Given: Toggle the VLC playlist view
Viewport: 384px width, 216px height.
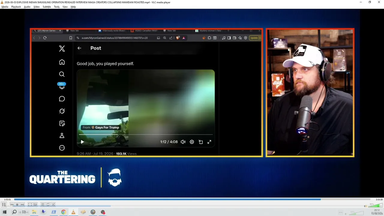Looking at the screenshot, I should 43,205.
